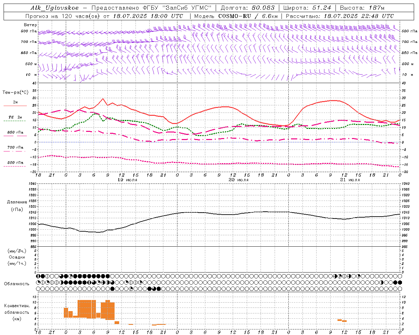Click the computed time "Рассчитано: 18.07.2025 22:48 UTC"
Screen dimensions: 419x335
pos(340,16)
